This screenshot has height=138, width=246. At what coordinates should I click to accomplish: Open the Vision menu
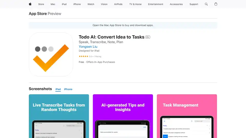104,4
